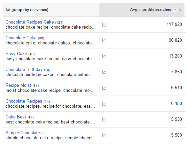View trend chart icon for Chocolate Birthday
This screenshot has width=186, height=144.
tap(104, 72)
